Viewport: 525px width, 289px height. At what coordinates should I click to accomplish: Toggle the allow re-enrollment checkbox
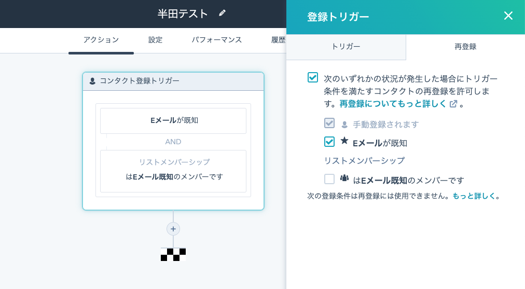[313, 77]
